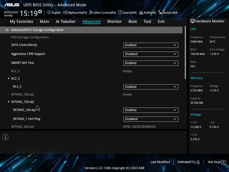The height and width of the screenshot is (172, 229).
Task: Open the time settings gear icon
Action: [40, 11]
